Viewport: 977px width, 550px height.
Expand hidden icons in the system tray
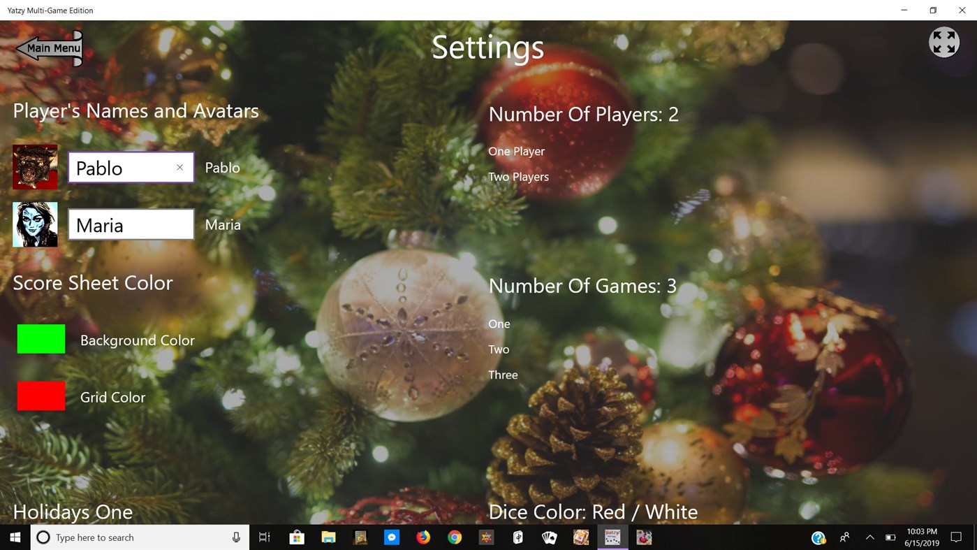pyautogui.click(x=869, y=537)
